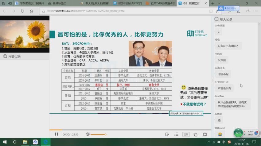Viewport: 261px width, 146px height.
Task: Refresh the current page
Action: click(x=22, y=11)
